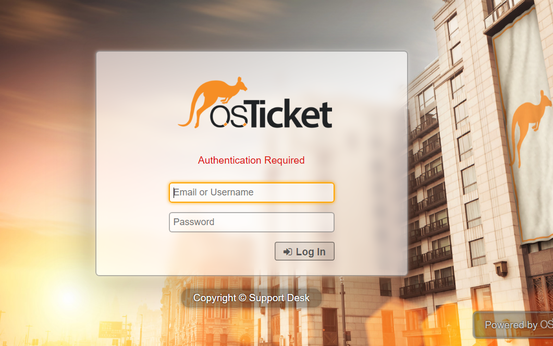Submit the form with the Log In button

304,252
